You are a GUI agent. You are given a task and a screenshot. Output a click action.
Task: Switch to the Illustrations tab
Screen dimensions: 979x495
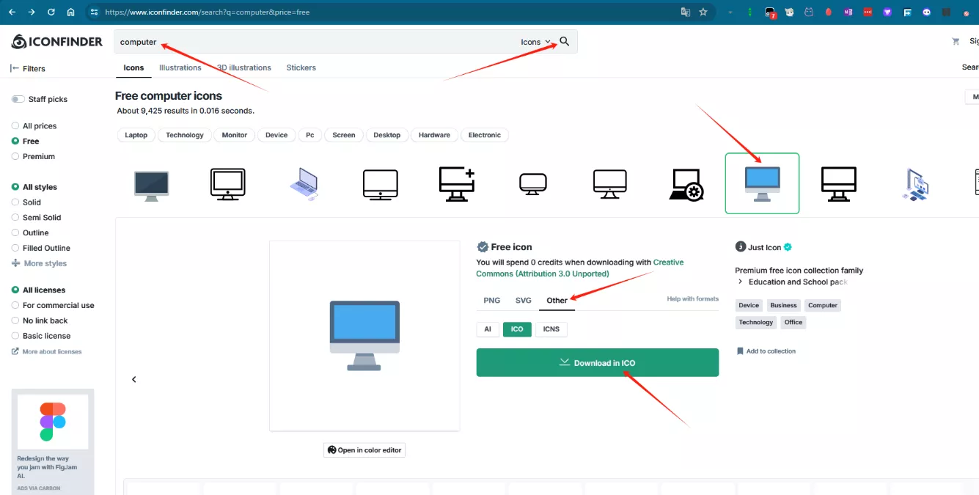click(180, 67)
